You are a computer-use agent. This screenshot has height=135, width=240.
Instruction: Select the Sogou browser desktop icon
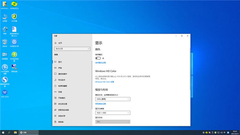tap(5, 82)
